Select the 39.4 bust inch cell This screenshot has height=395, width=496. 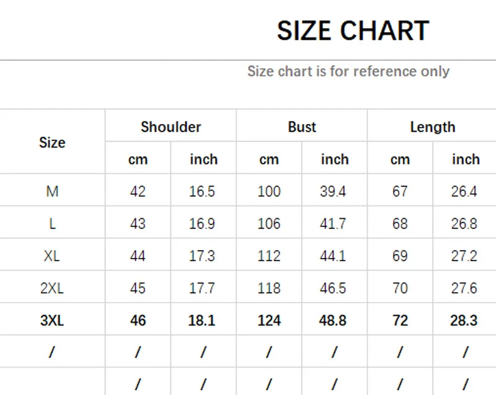(333, 192)
